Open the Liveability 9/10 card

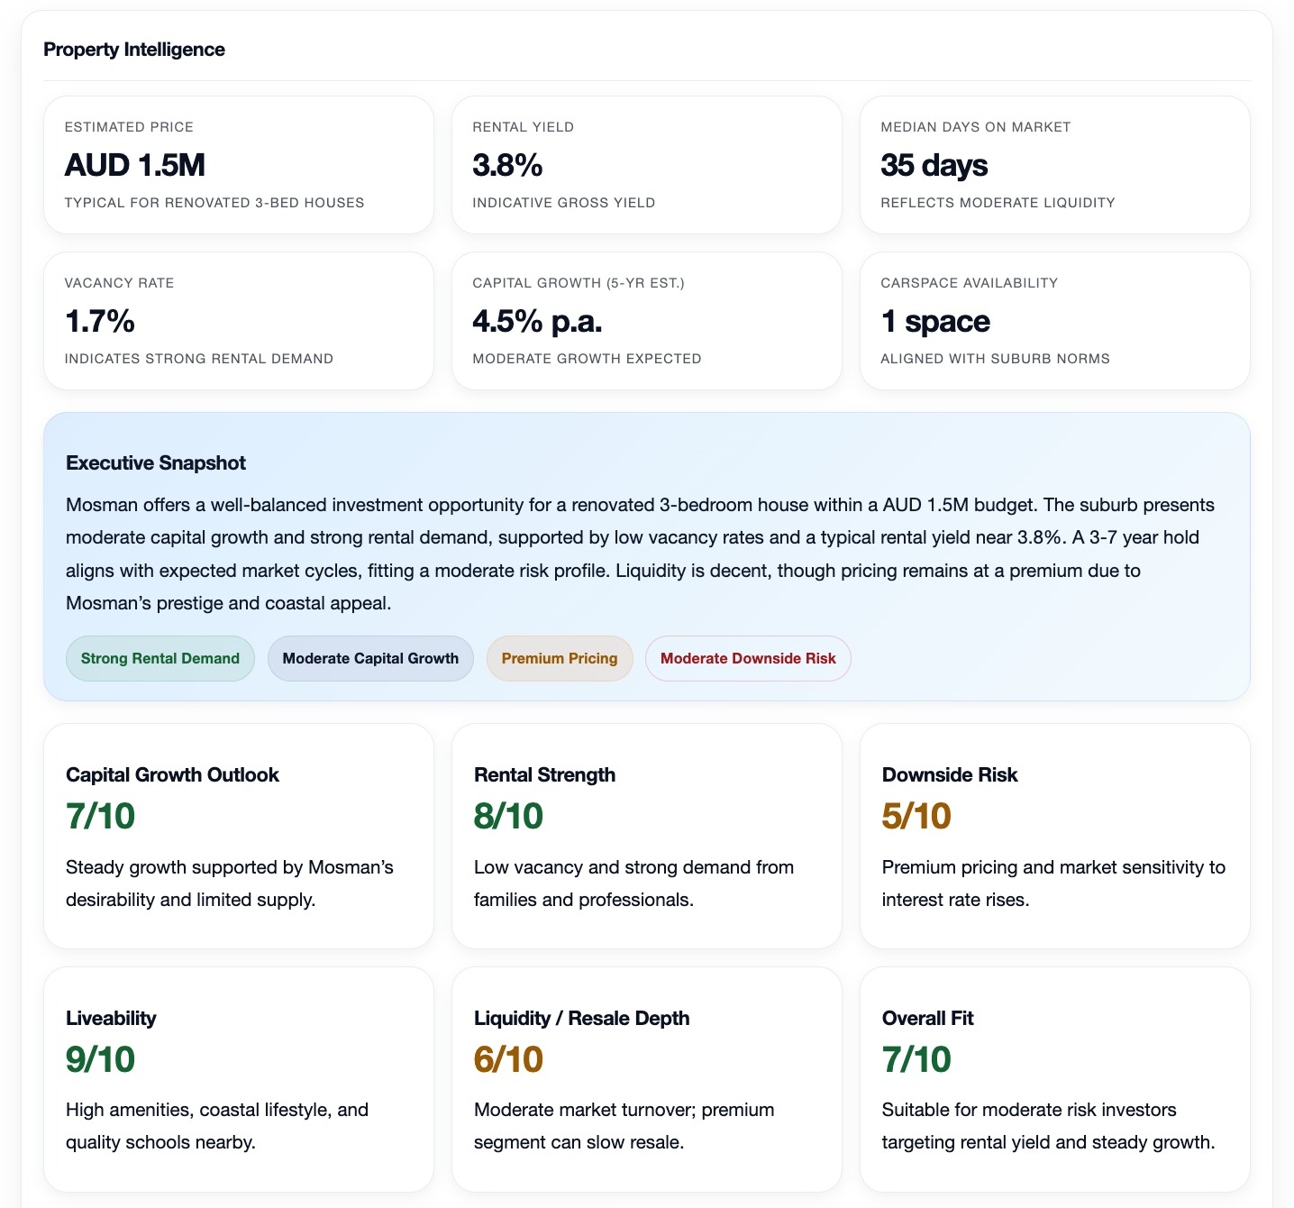[238, 1078]
